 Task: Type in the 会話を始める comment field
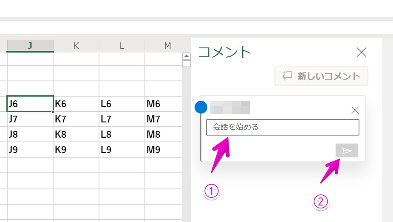coord(283,127)
